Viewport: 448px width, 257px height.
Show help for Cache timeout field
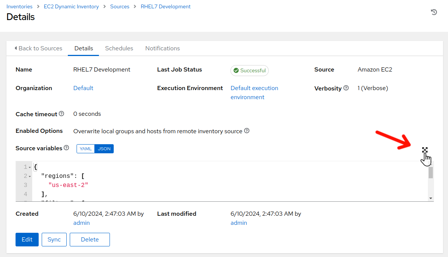(x=61, y=114)
